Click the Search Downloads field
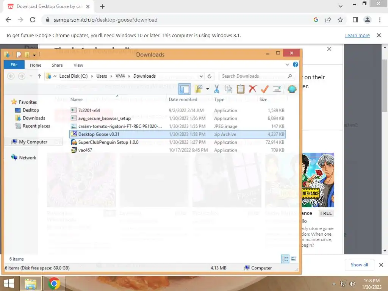The height and width of the screenshot is (291, 388). [x=257, y=76]
